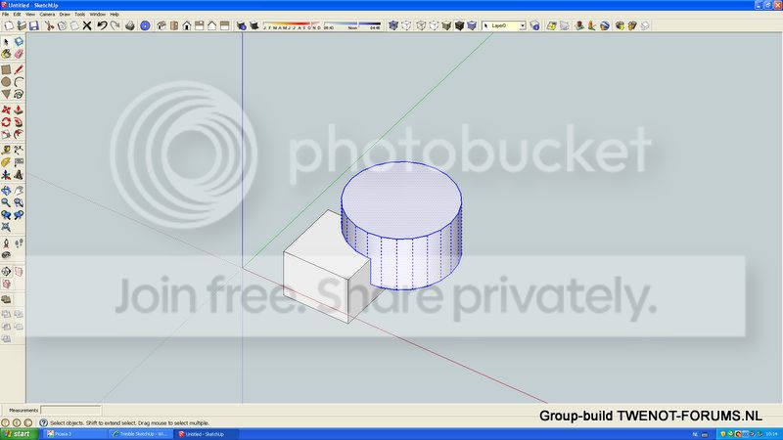Switch to Picasa 3 taskbar button
Viewport: 783px width, 440px height.
(x=75, y=434)
